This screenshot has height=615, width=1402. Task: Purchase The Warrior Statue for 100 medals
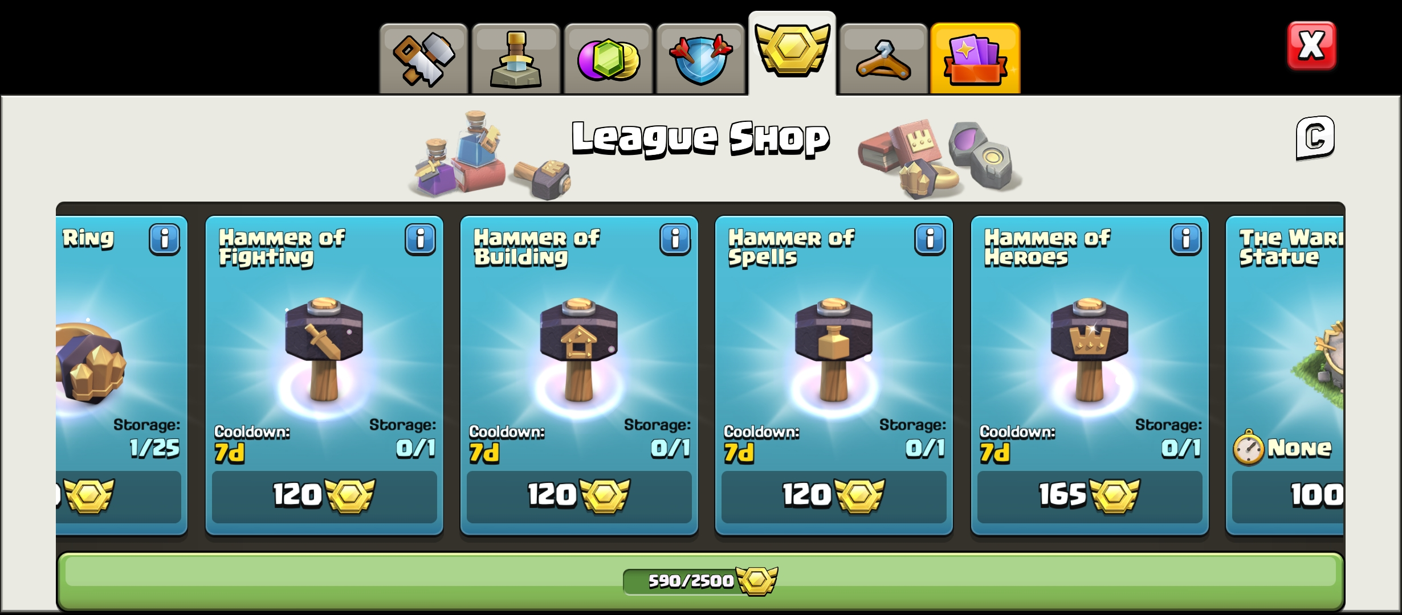coord(1288,496)
